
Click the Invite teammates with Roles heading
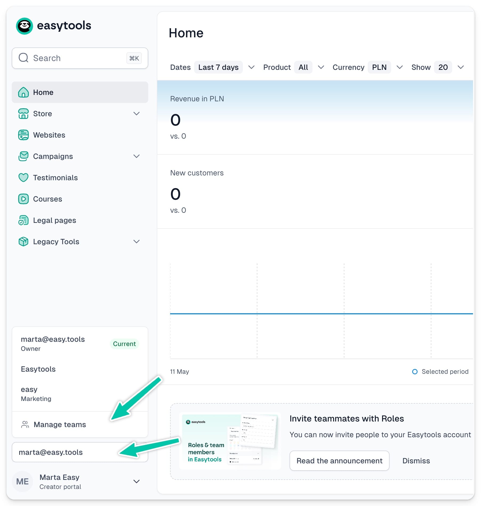347,419
